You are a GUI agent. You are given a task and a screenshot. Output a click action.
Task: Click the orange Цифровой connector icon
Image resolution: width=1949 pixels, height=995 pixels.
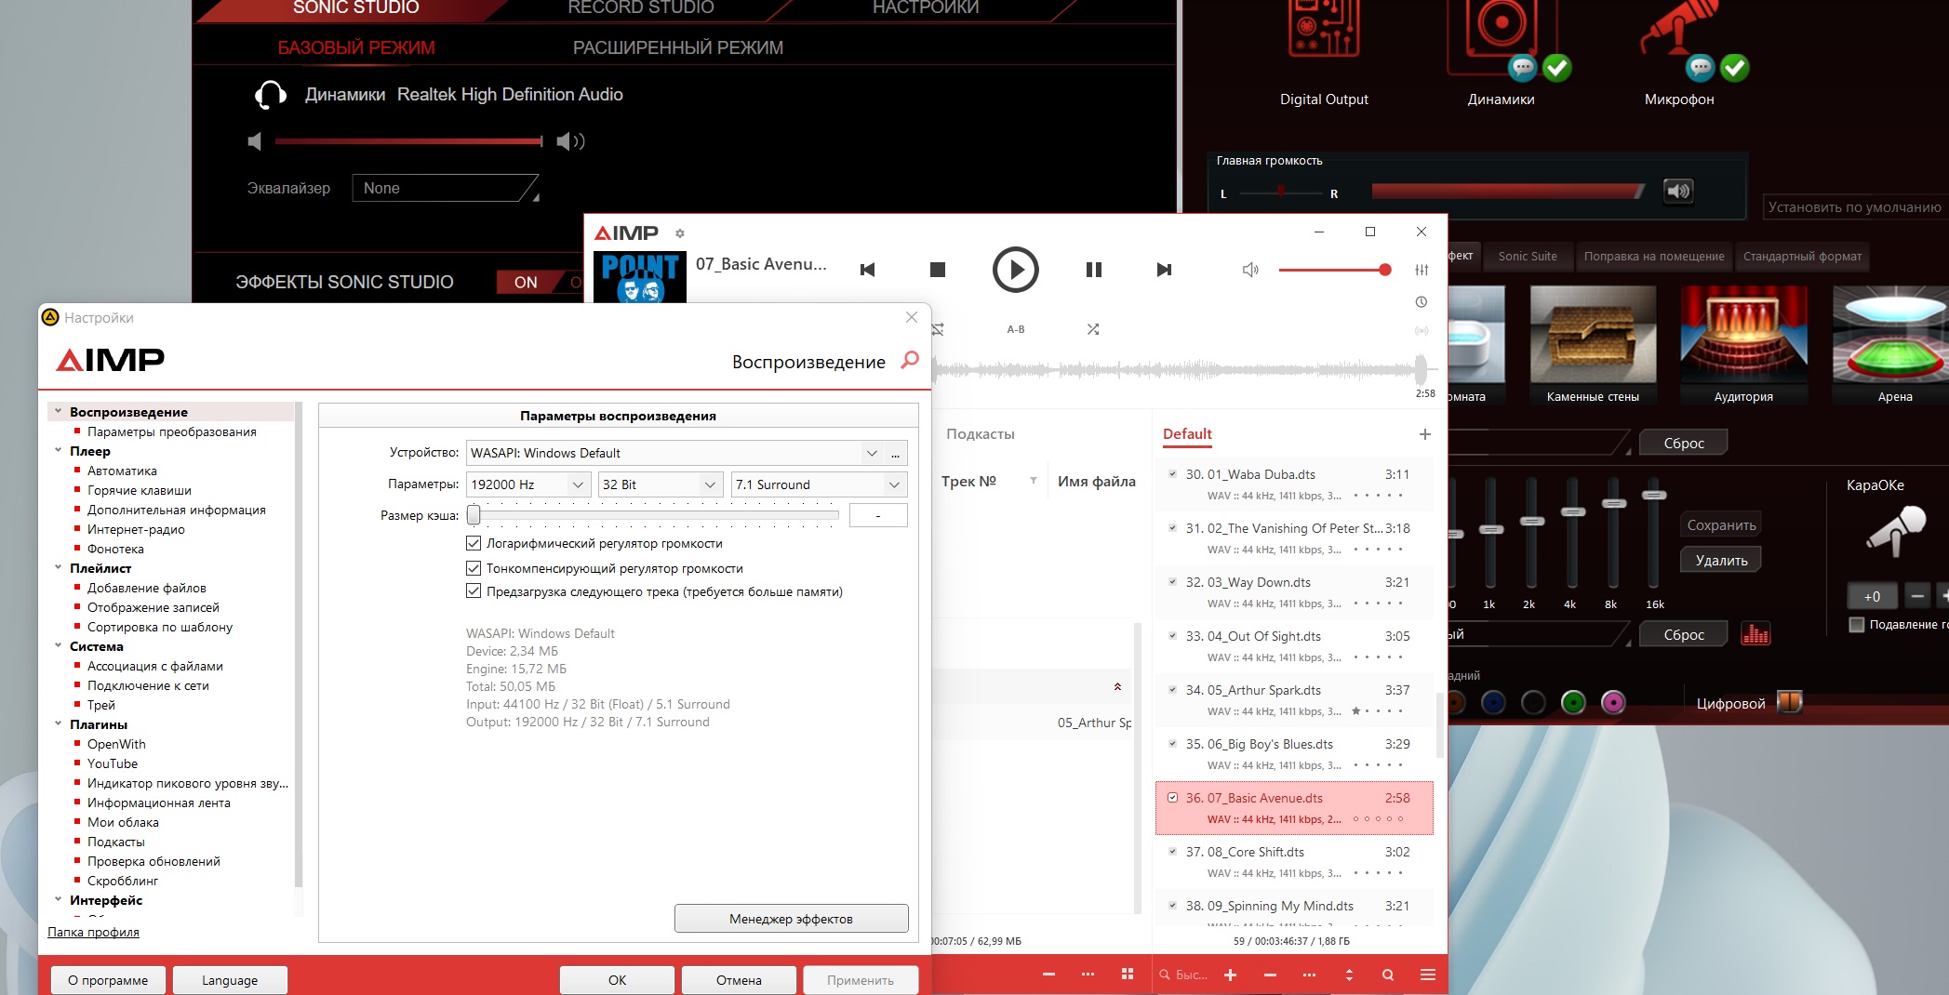point(1789,702)
